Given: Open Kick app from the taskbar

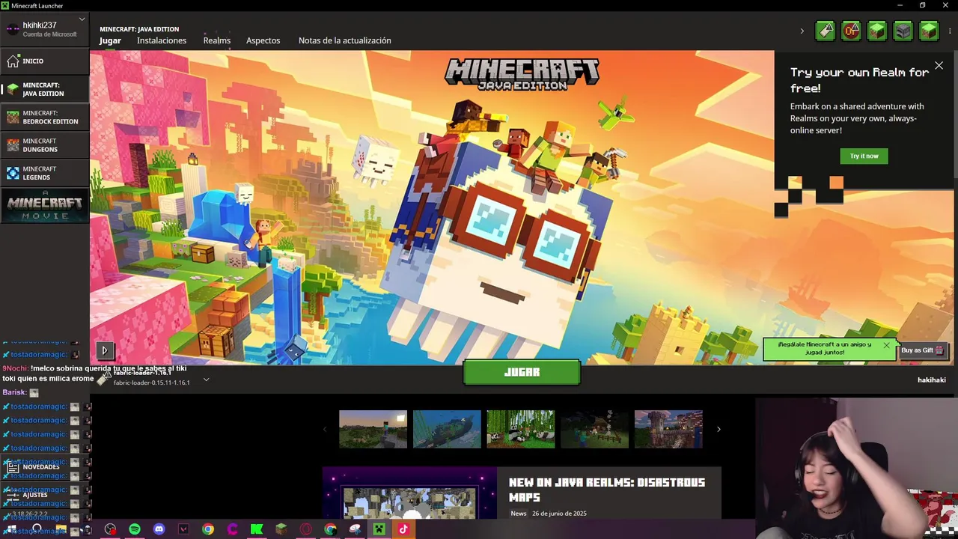Looking at the screenshot, I should click(257, 529).
